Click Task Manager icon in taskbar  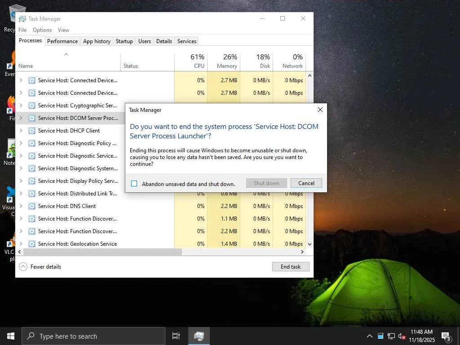pyautogui.click(x=199, y=336)
